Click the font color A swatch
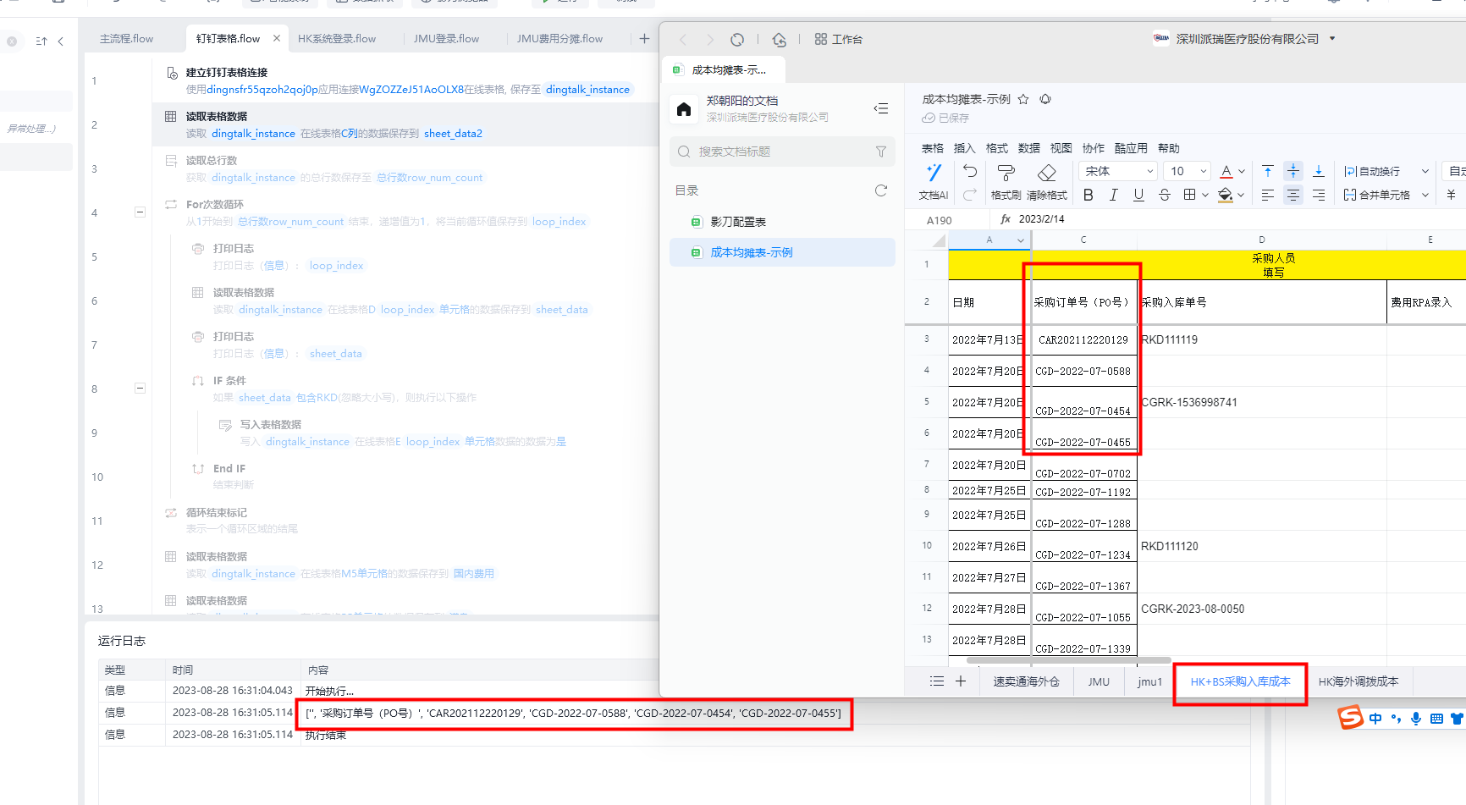This screenshot has width=1466, height=805. (1226, 171)
